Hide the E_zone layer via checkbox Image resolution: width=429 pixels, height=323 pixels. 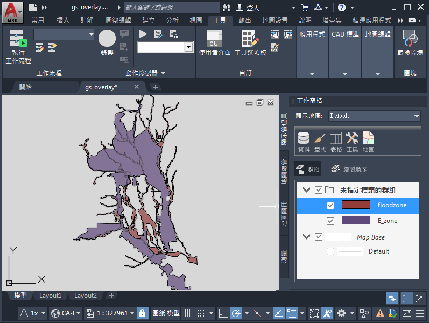330,221
